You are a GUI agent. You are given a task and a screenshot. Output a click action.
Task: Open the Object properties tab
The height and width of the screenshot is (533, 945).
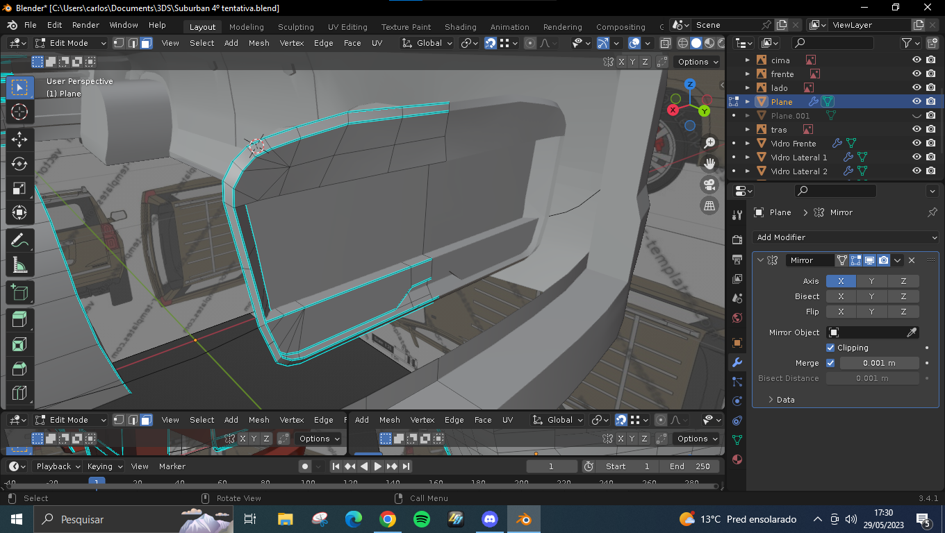pyautogui.click(x=737, y=343)
